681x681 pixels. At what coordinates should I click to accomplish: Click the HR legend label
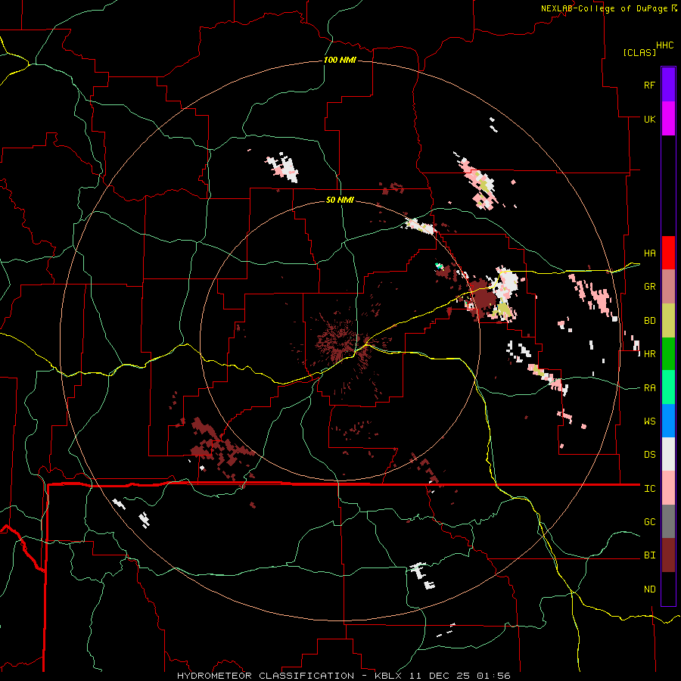(649, 354)
